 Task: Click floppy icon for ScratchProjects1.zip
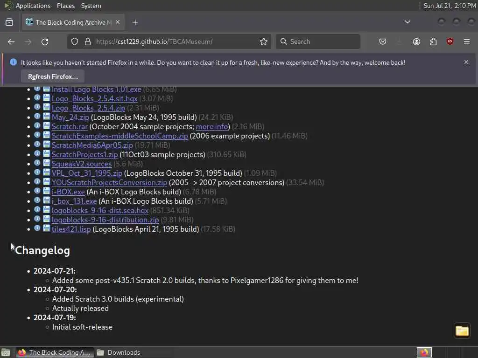(46, 154)
